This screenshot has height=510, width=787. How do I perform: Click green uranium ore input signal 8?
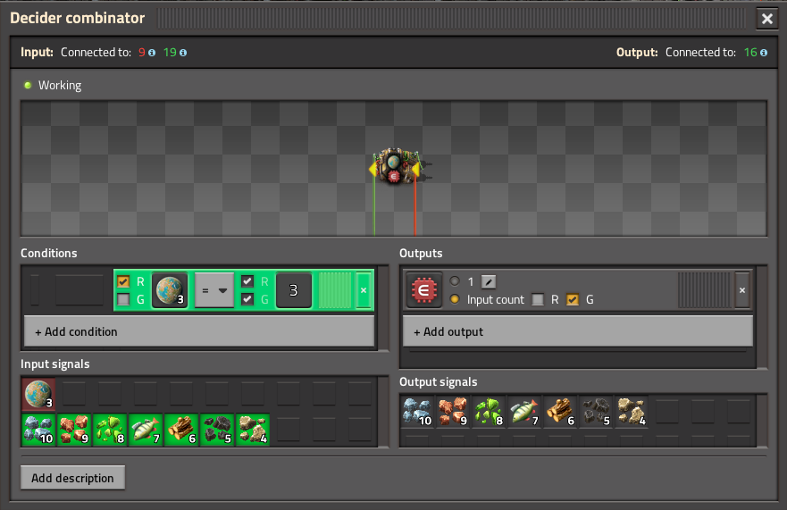pyautogui.click(x=110, y=430)
